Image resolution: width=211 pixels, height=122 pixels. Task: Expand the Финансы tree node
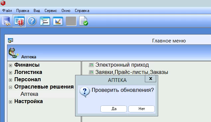tap(11, 65)
